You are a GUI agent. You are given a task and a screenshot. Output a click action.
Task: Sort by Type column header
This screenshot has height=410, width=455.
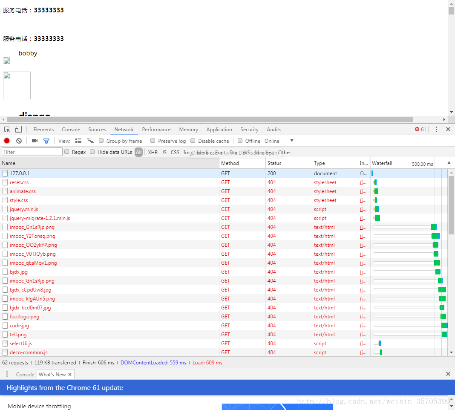pyautogui.click(x=335, y=163)
